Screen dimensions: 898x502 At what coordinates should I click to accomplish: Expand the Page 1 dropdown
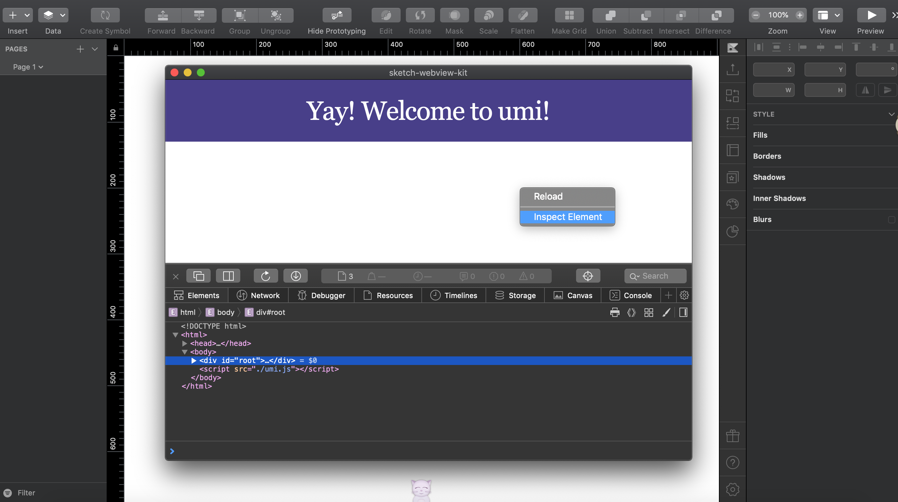pos(28,67)
